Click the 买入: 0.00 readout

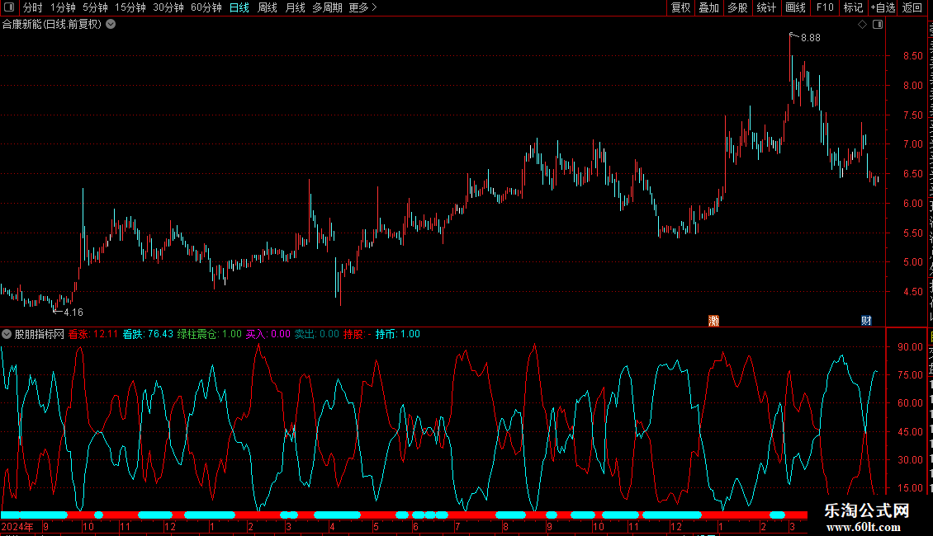pyautogui.click(x=268, y=334)
